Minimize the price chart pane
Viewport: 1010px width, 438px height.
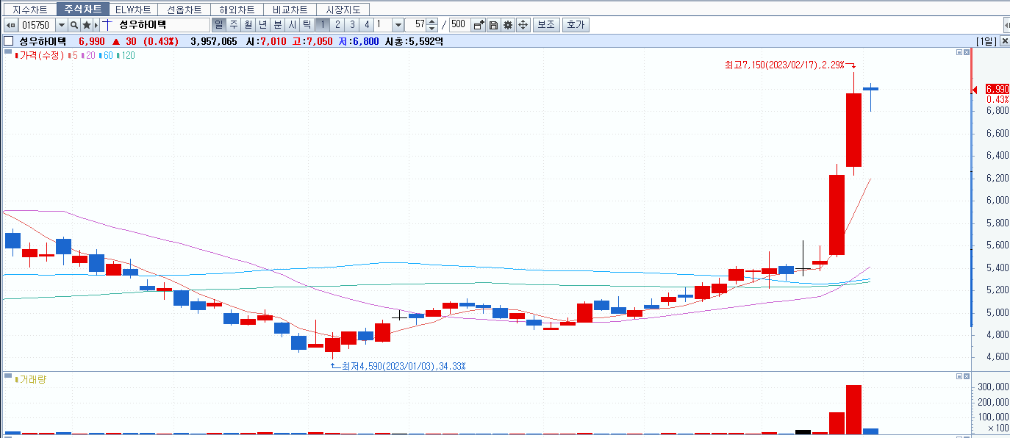959,52
